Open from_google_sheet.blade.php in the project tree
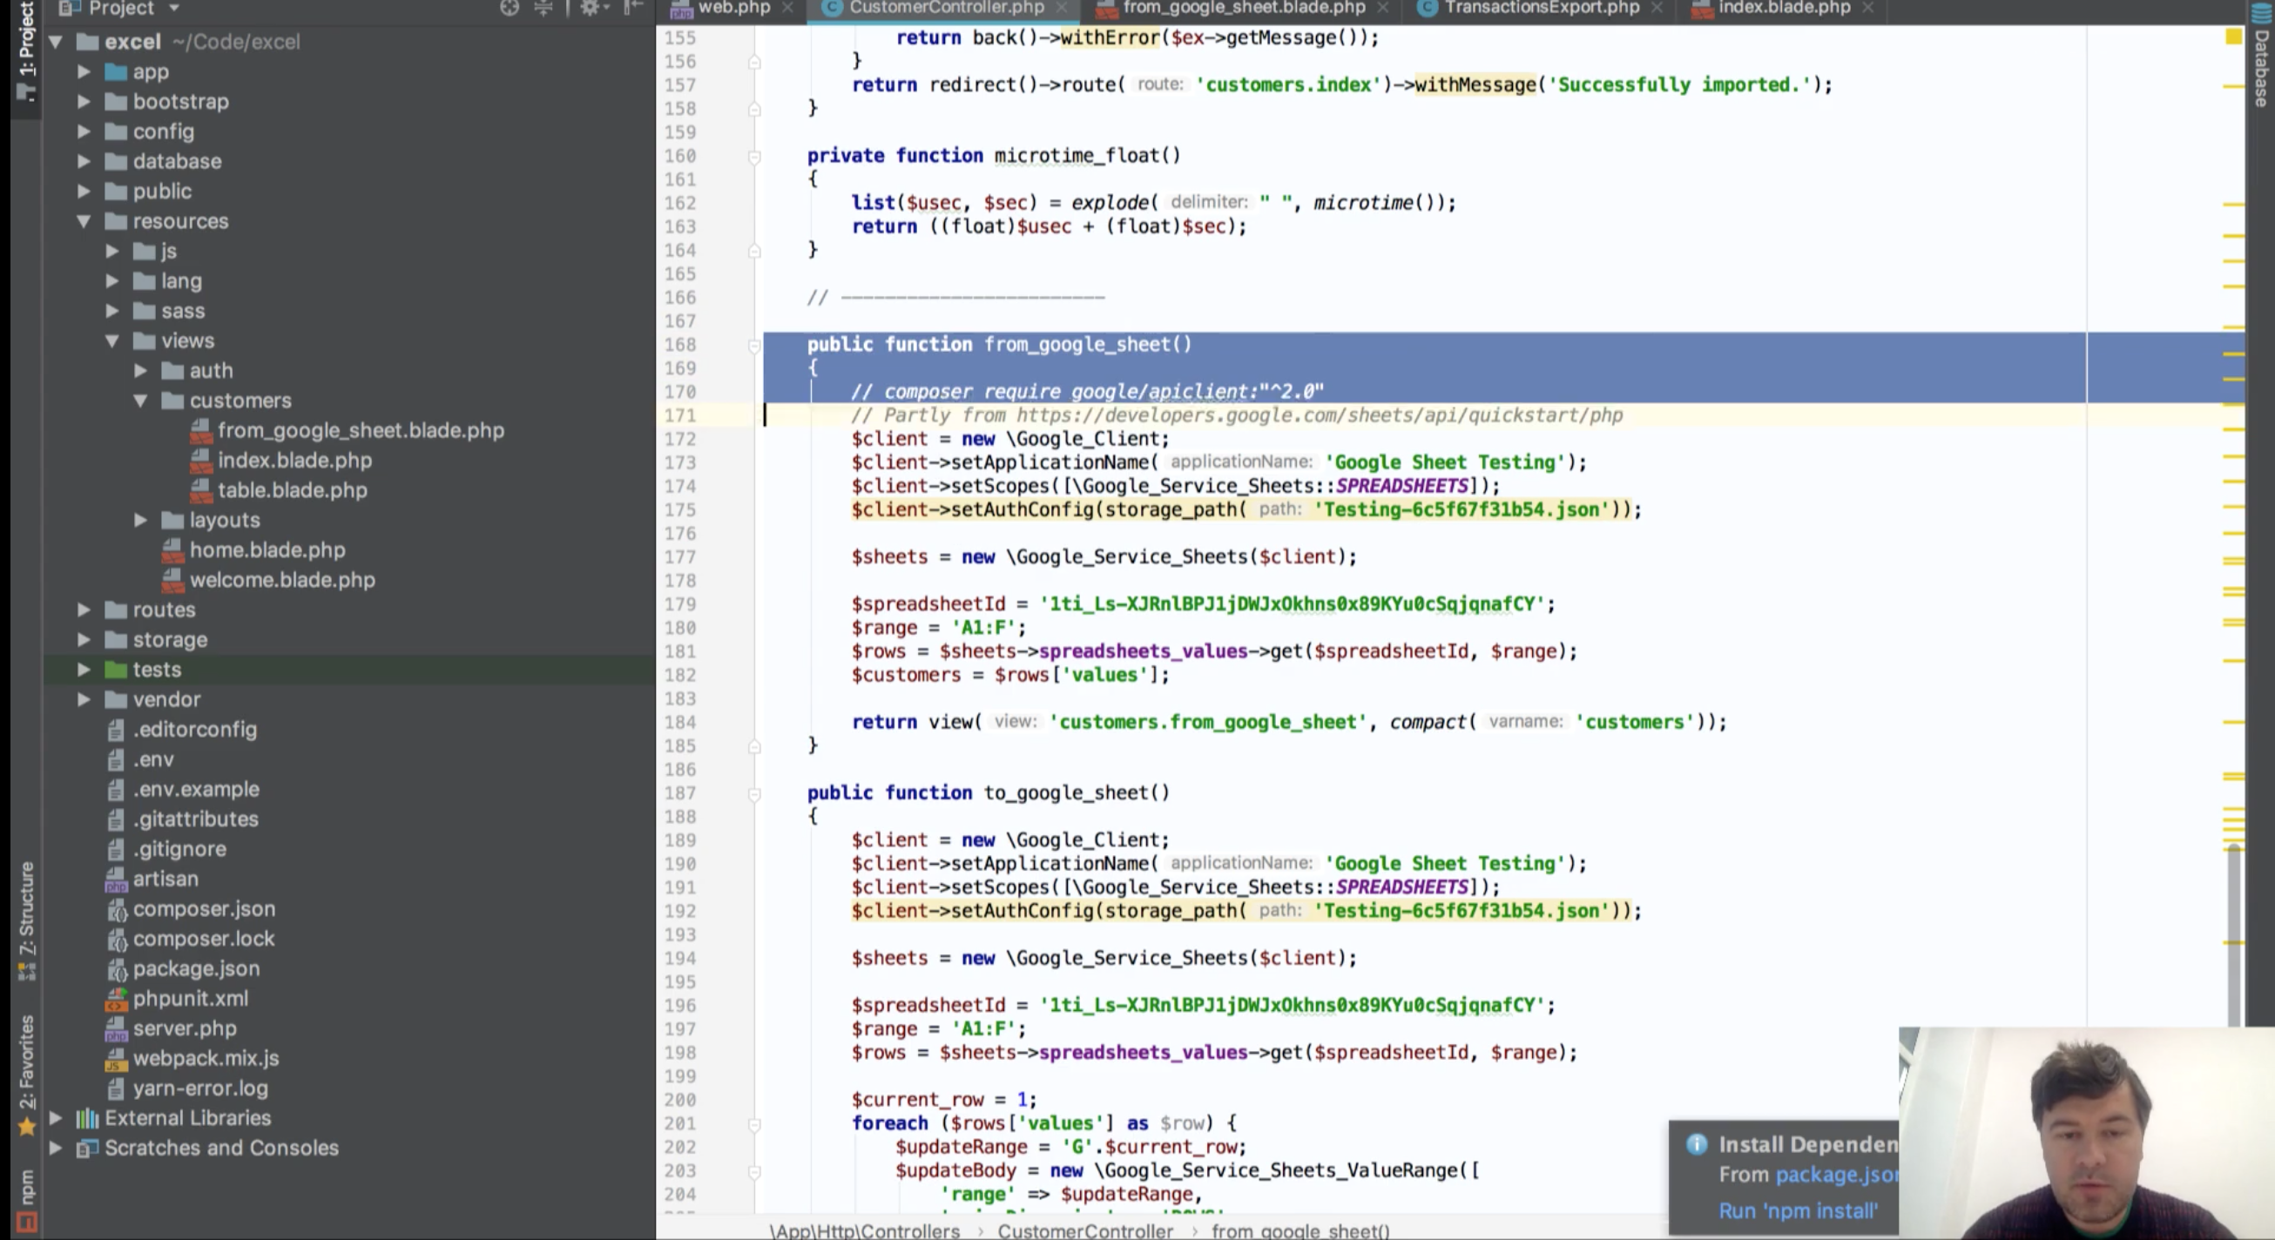This screenshot has width=2275, height=1240. [361, 430]
